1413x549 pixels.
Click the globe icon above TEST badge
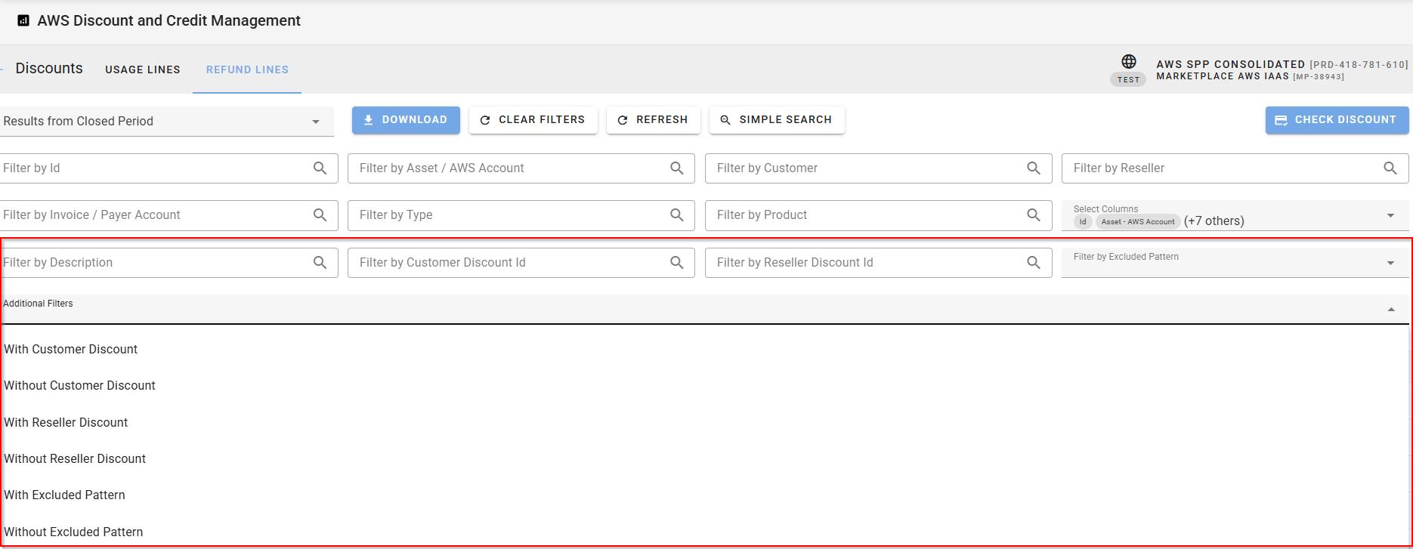point(1128,61)
